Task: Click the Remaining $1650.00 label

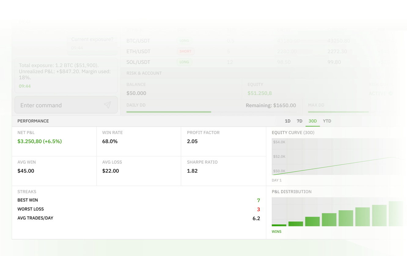Action: pyautogui.click(x=271, y=105)
